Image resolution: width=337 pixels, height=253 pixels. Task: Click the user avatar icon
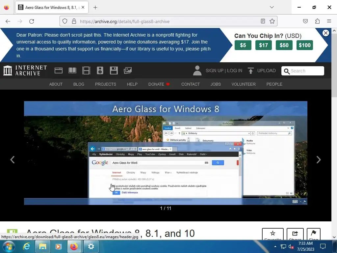click(x=197, y=70)
